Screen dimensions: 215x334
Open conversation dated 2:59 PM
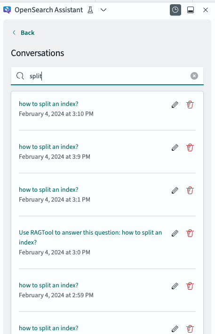point(48,285)
